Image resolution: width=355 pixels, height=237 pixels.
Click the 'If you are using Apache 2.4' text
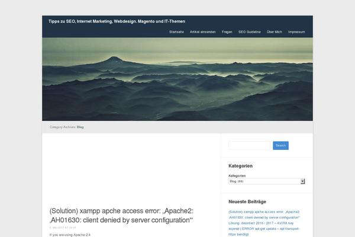[x=70, y=235]
